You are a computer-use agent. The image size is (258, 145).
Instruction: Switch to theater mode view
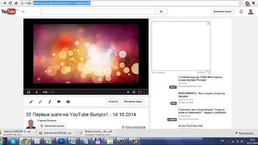coord(140,92)
